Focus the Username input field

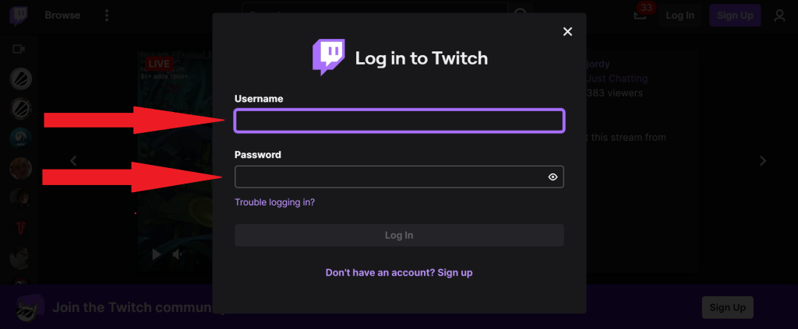click(398, 121)
